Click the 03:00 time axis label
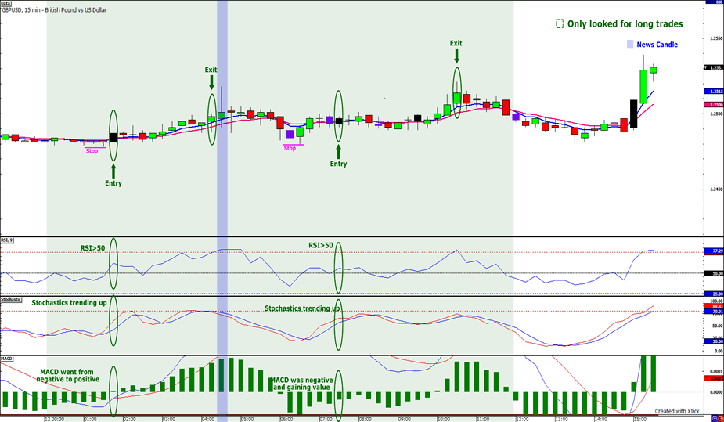The width and height of the screenshot is (724, 422). pos(168,419)
